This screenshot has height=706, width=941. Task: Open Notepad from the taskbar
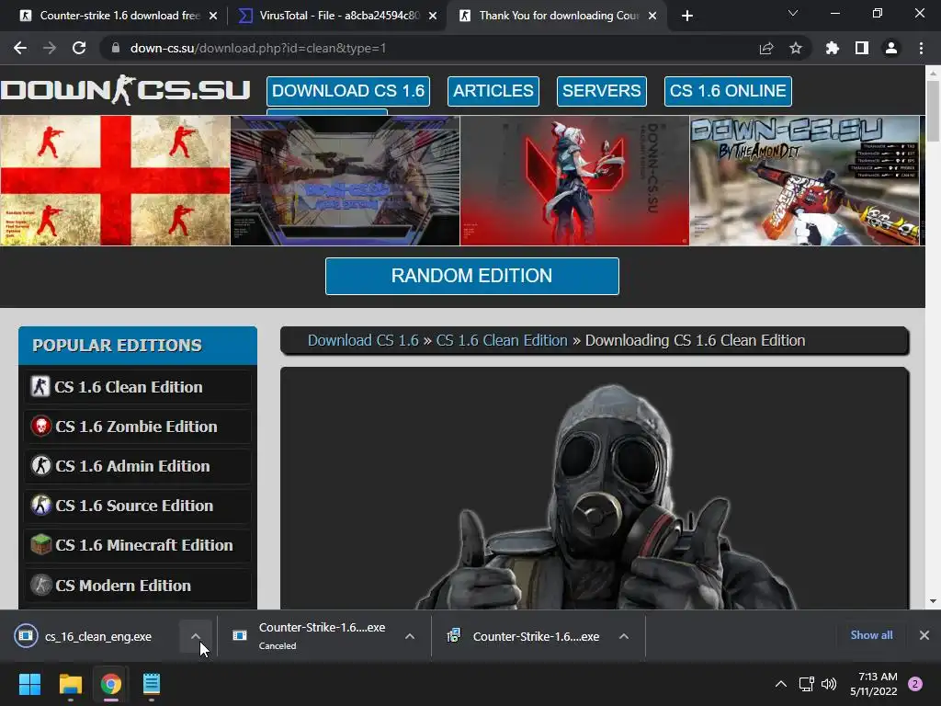152,684
